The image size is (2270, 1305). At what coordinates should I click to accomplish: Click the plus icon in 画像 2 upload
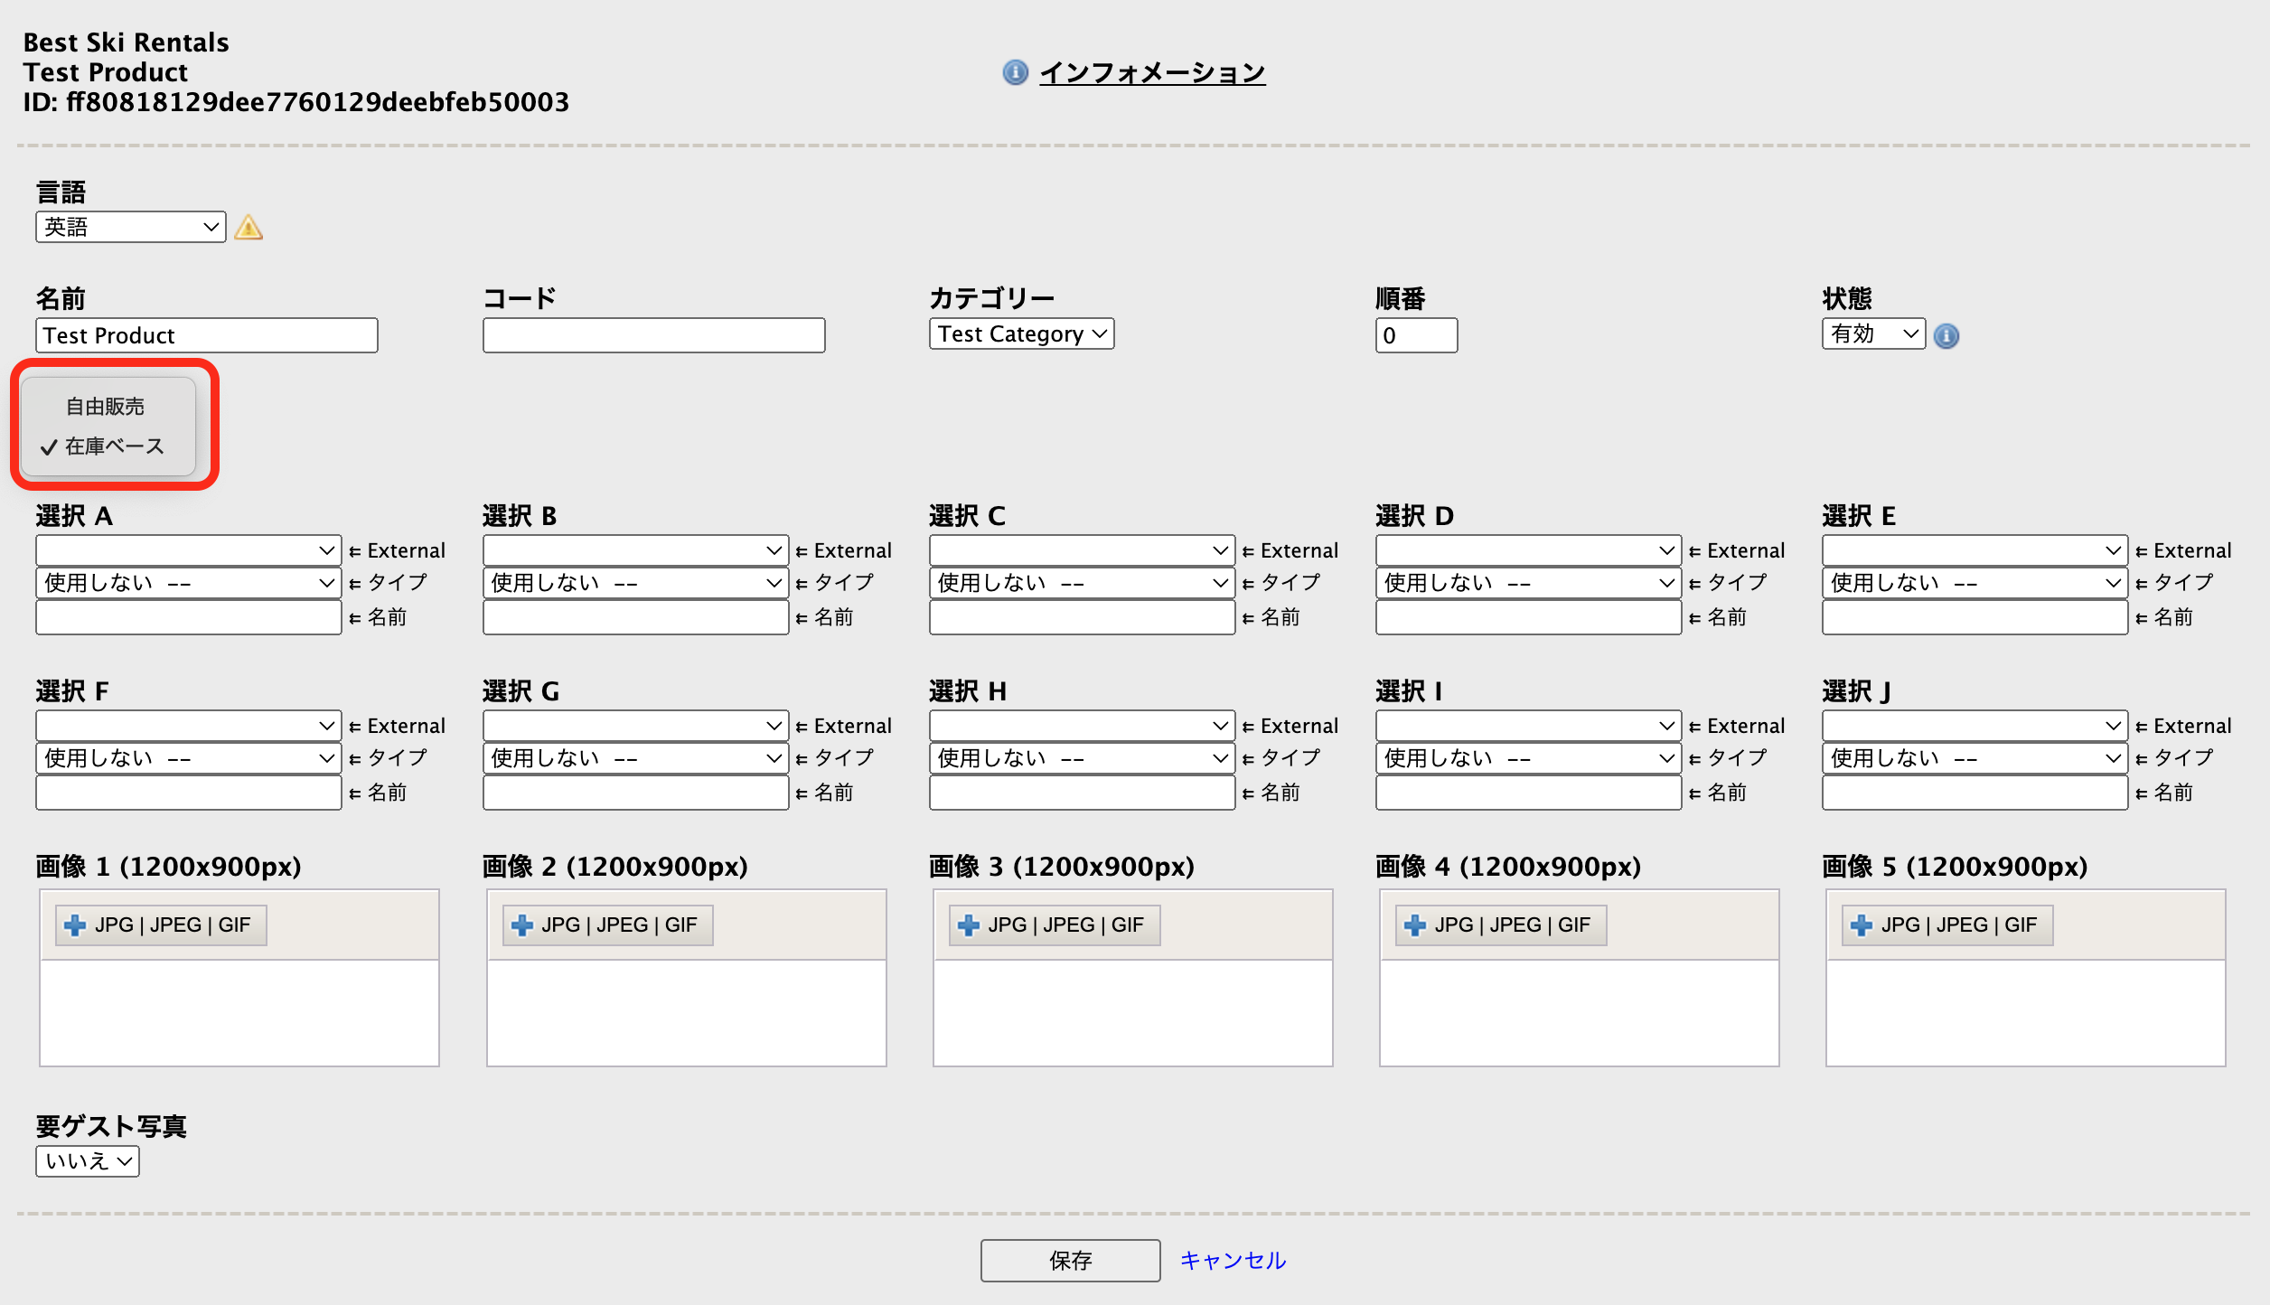(x=522, y=925)
